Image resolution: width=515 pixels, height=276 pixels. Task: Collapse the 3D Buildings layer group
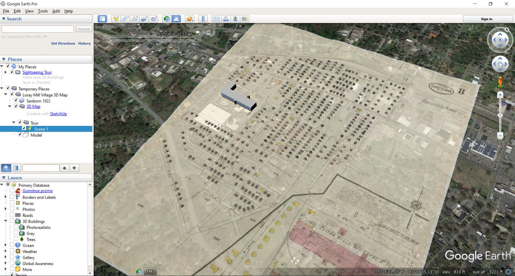tap(5, 221)
